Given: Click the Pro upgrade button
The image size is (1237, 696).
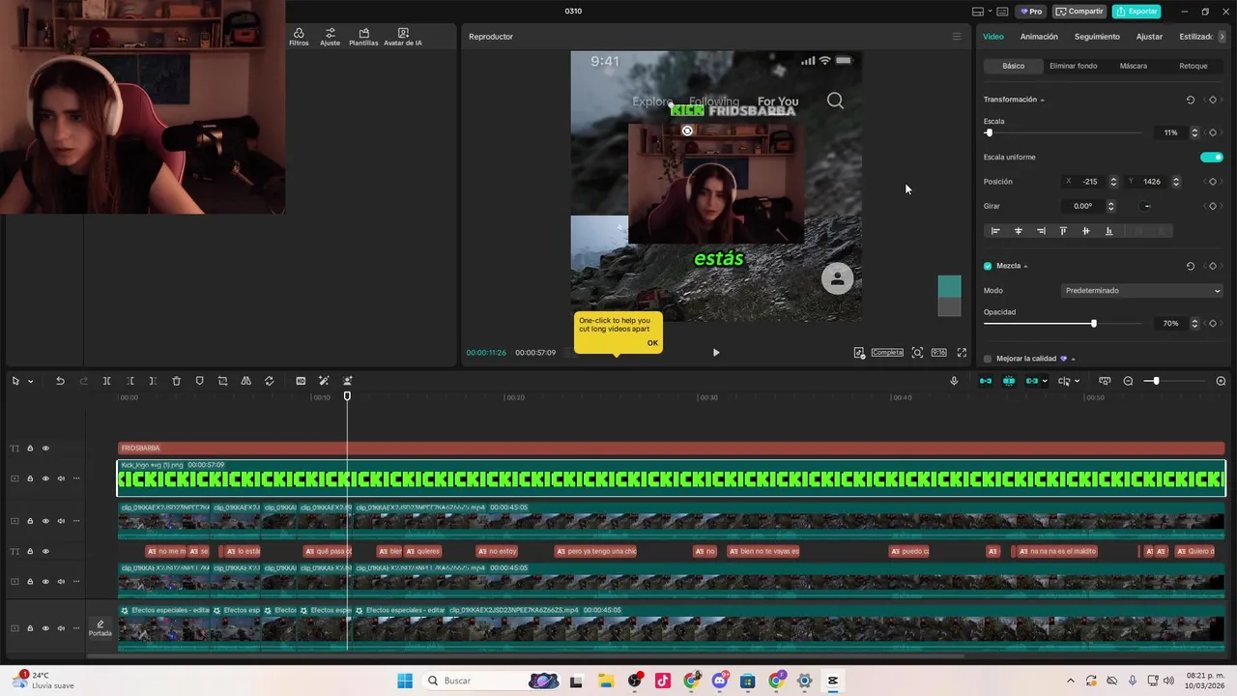Looking at the screenshot, I should click(1031, 12).
